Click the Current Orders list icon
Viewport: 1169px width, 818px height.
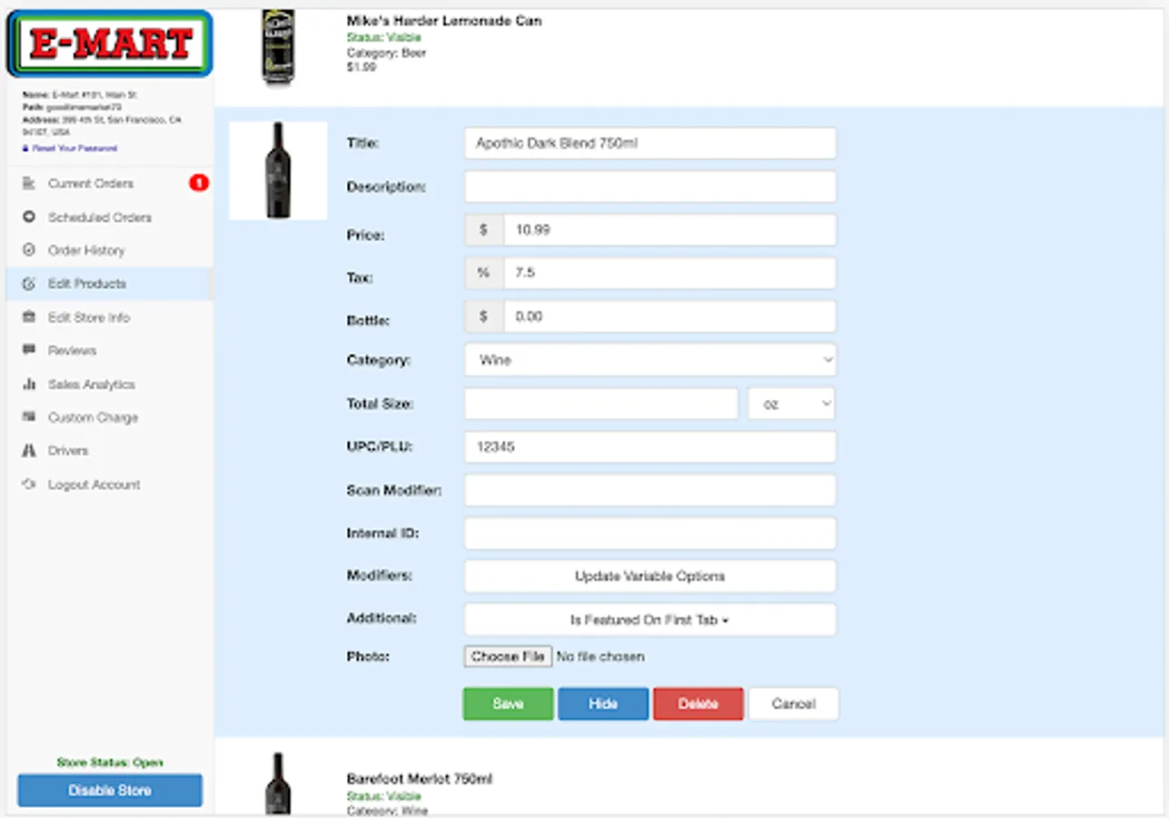tap(28, 184)
